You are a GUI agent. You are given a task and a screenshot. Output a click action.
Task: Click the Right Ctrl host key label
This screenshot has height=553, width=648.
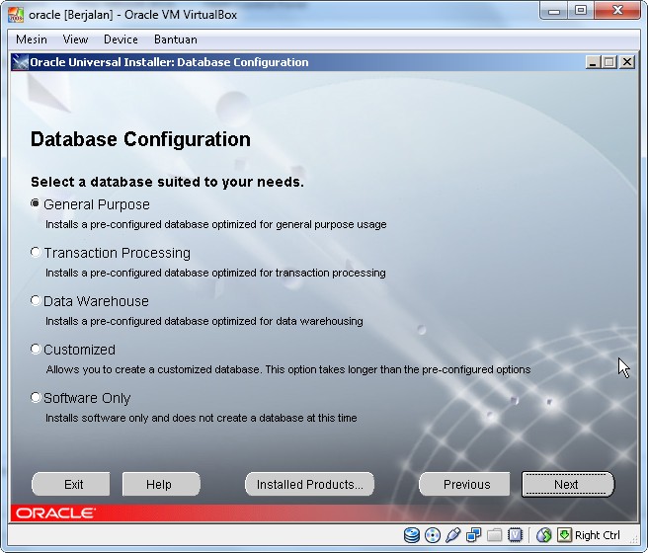598,535
